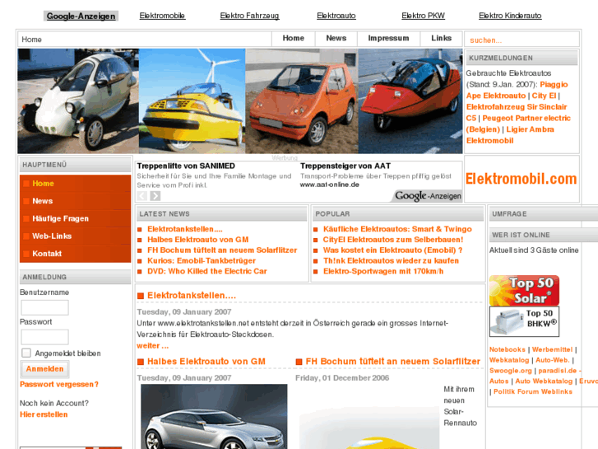Image resolution: width=598 pixels, height=449 pixels.
Task: Click the Home breadcrumb text
Action: (31, 40)
